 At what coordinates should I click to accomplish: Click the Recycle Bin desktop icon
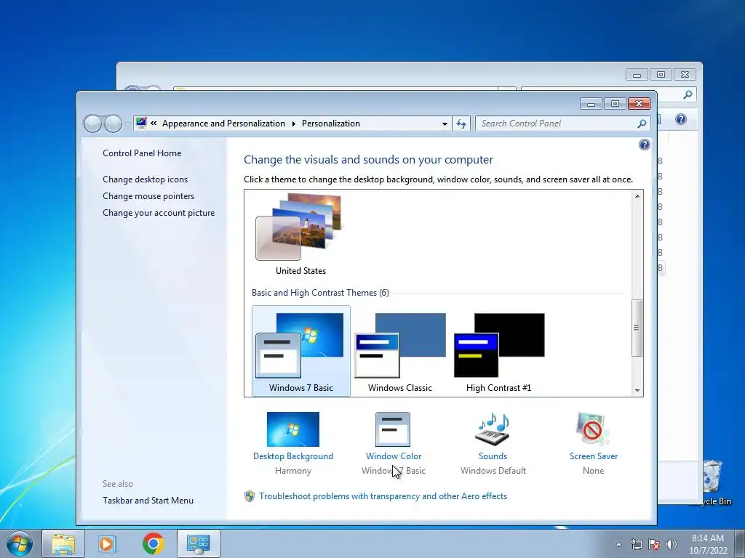click(x=714, y=482)
